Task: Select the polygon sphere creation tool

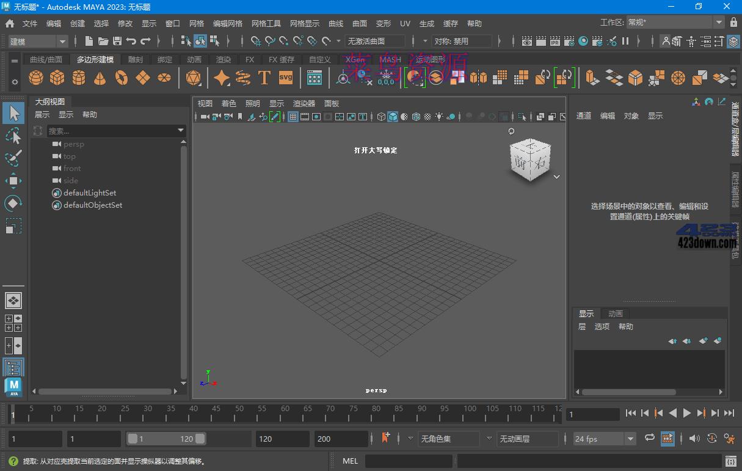Action: pos(35,77)
